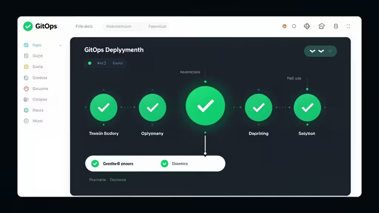Open the integrations knot icon in header
Screen dimensions: 379x213
(x=307, y=26)
